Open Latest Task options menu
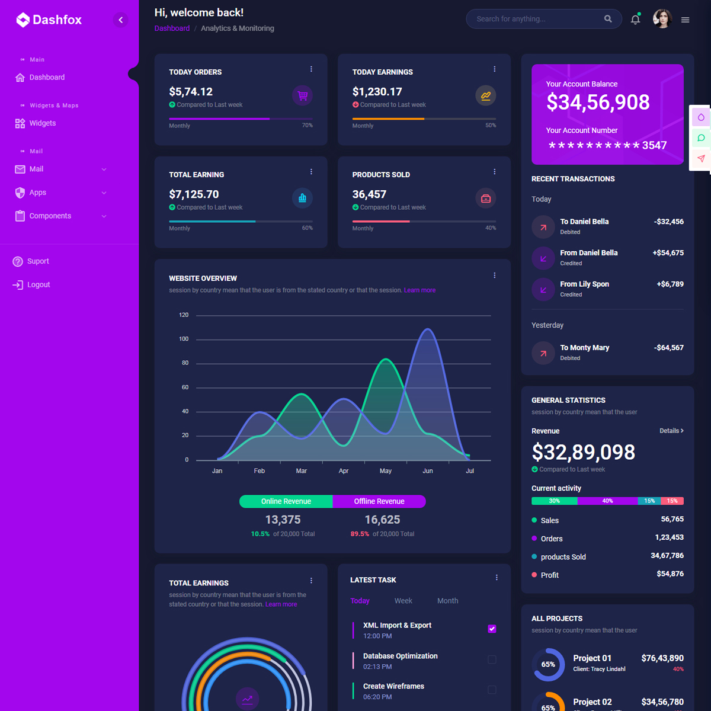Screen dimensions: 711x711 tap(497, 578)
